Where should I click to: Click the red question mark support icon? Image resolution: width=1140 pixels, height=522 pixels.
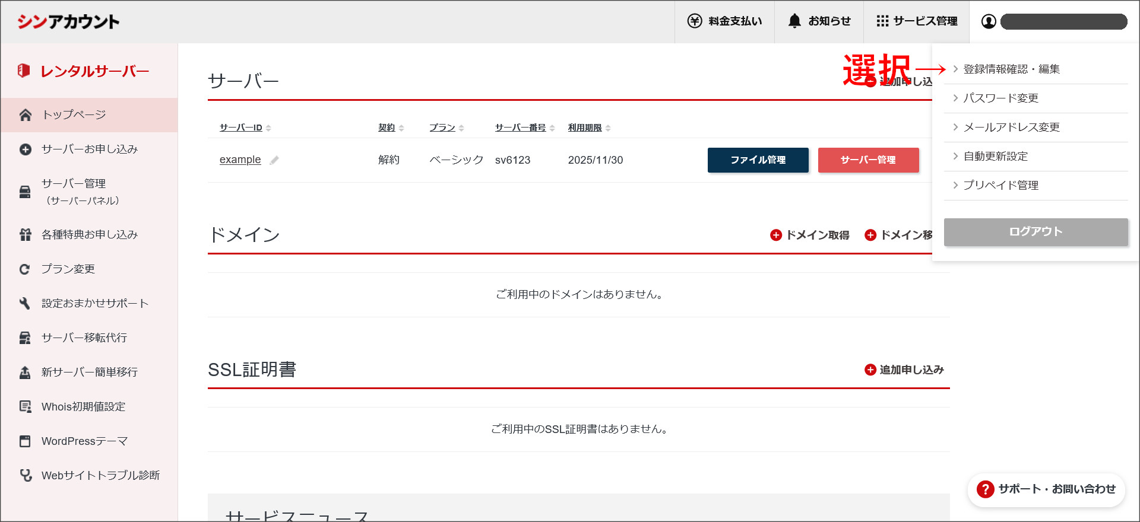(x=985, y=489)
